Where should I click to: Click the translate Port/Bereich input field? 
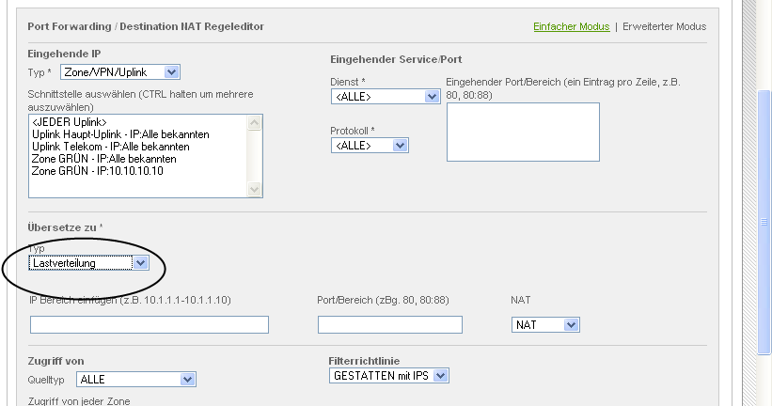point(390,325)
